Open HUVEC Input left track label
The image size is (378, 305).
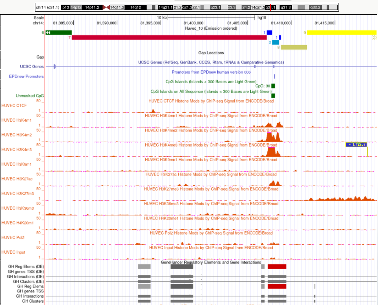coord(13,252)
